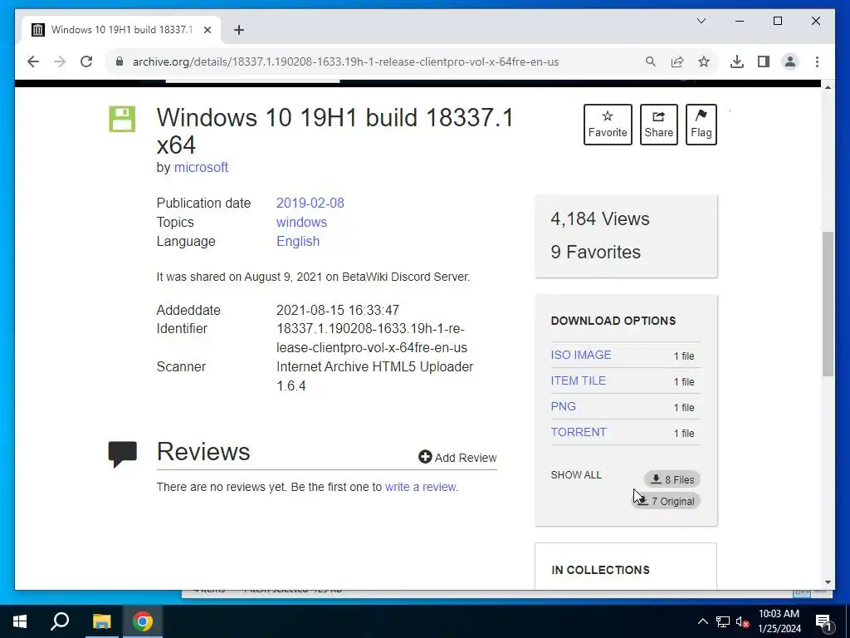The height and width of the screenshot is (638, 850).
Task: Click Add Review
Action: pos(457,458)
